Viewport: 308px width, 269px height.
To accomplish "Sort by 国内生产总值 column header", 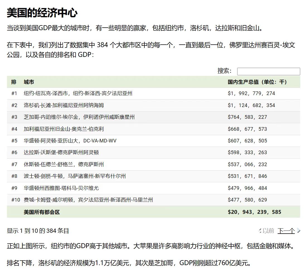I will pyautogui.click(x=257, y=82).
